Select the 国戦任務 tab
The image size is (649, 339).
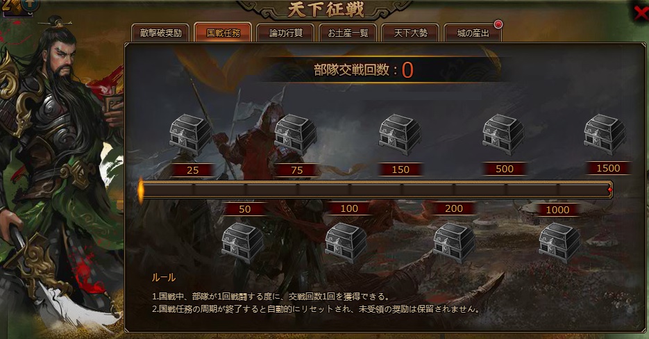(223, 33)
